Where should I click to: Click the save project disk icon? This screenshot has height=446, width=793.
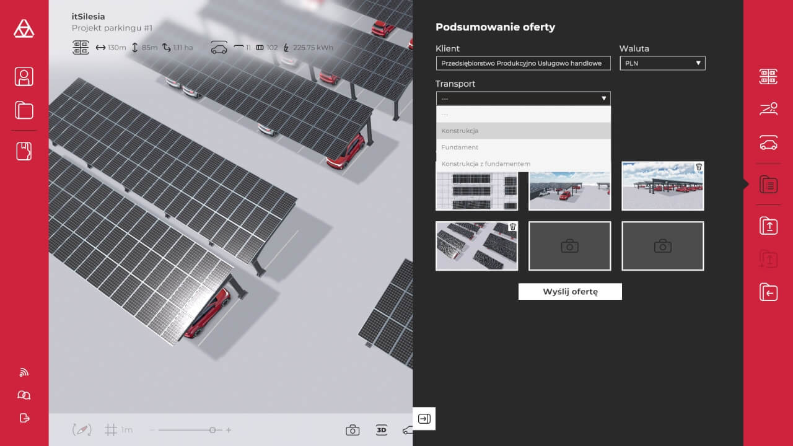24,151
